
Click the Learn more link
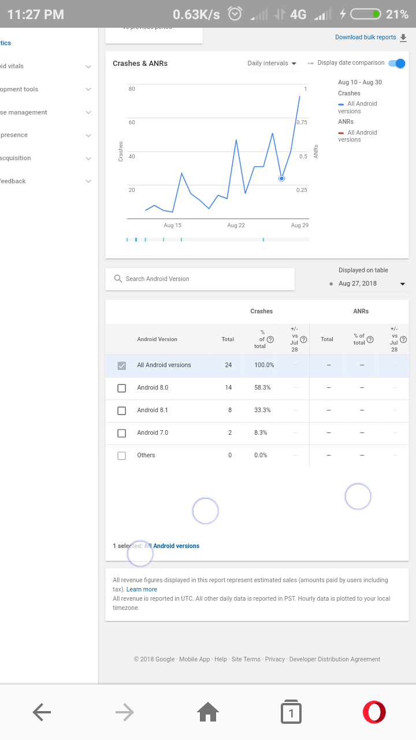142,589
